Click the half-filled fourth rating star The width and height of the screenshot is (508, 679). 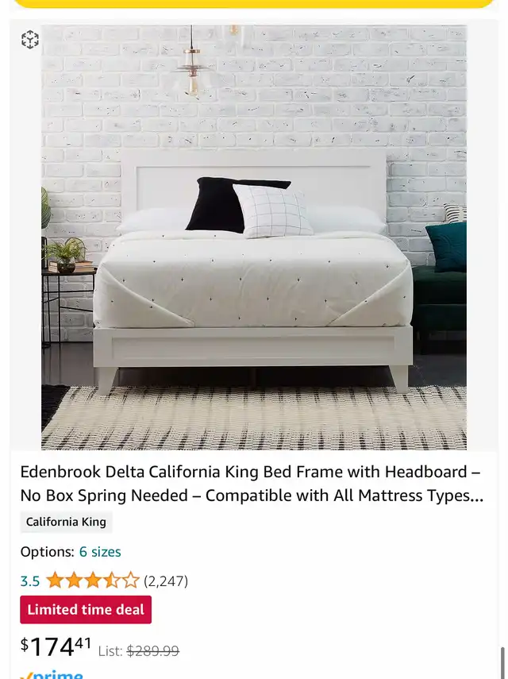coord(111,581)
